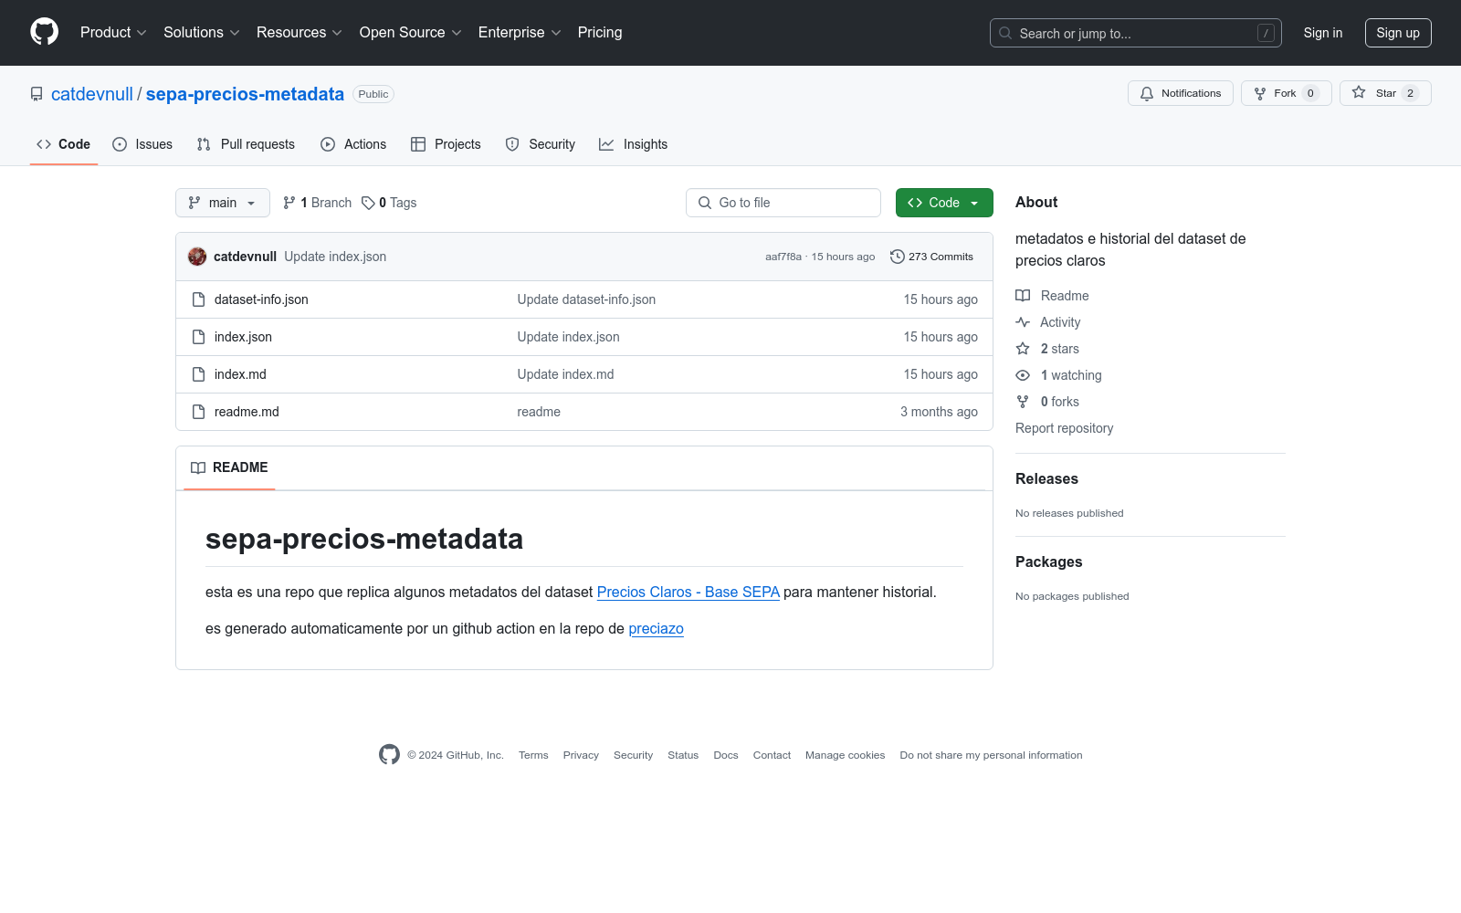The width and height of the screenshot is (1461, 913).
Task: Expand the Solutions menu
Action: click(x=202, y=32)
